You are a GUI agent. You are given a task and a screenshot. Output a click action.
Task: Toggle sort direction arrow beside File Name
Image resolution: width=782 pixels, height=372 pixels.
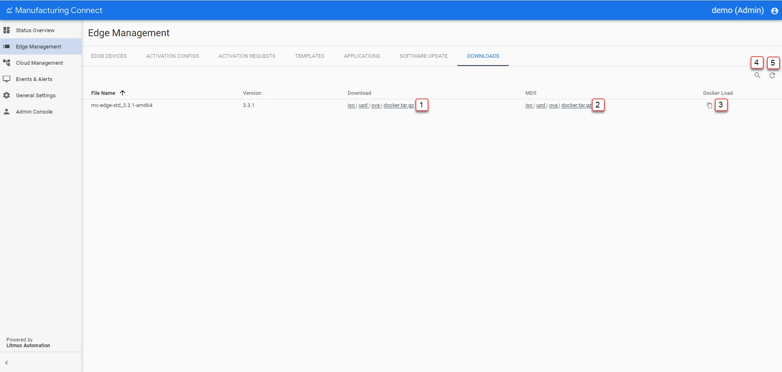click(123, 93)
